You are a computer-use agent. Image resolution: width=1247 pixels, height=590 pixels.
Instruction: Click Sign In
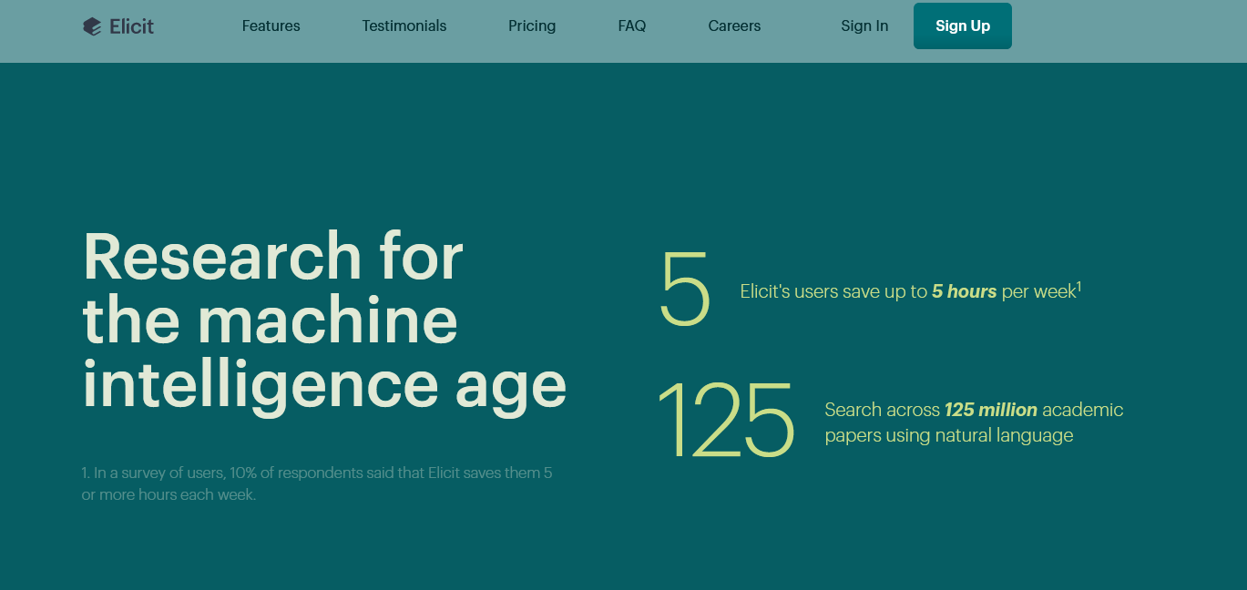click(x=864, y=25)
